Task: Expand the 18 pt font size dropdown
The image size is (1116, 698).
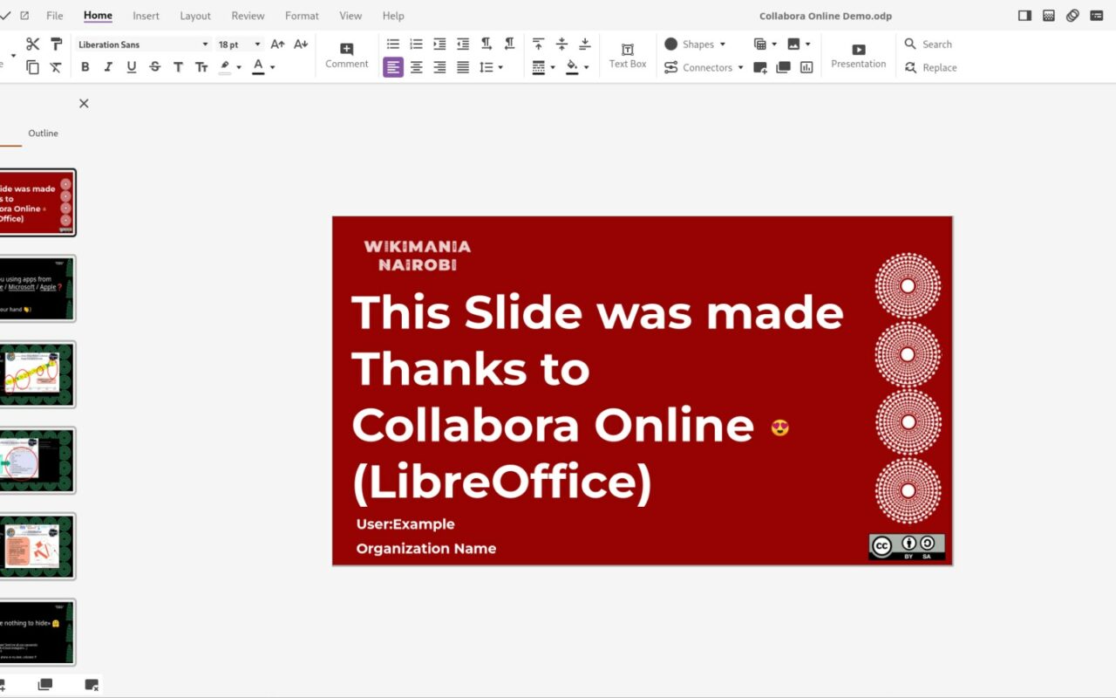Action: (239, 44)
